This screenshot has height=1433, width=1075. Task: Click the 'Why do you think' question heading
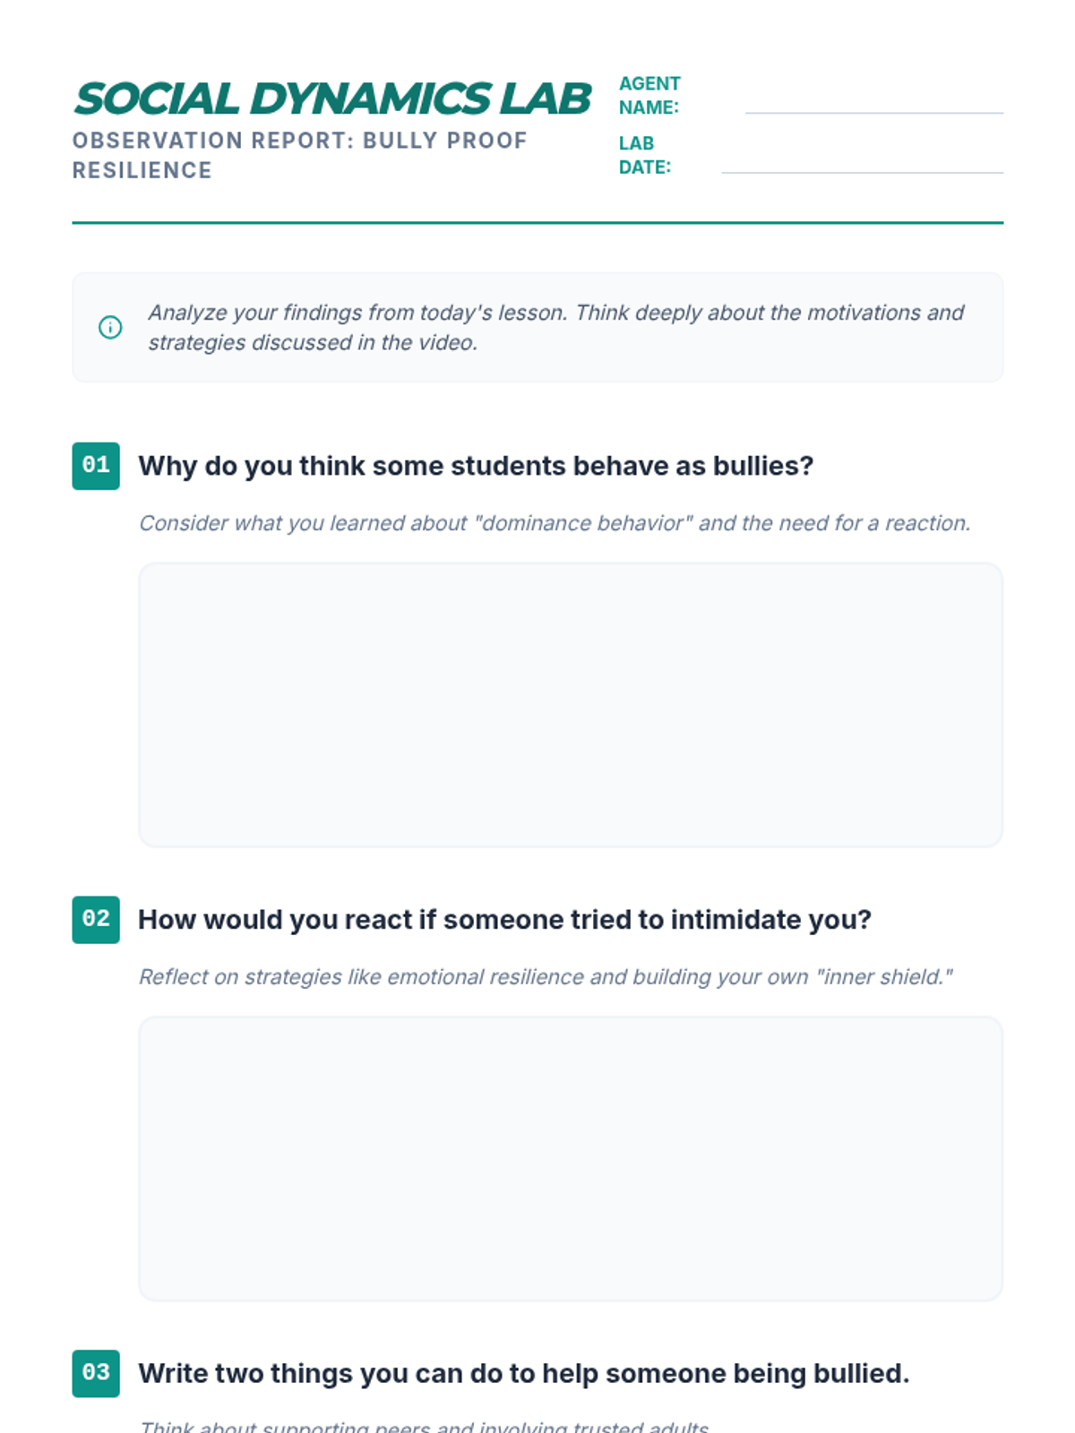(476, 466)
